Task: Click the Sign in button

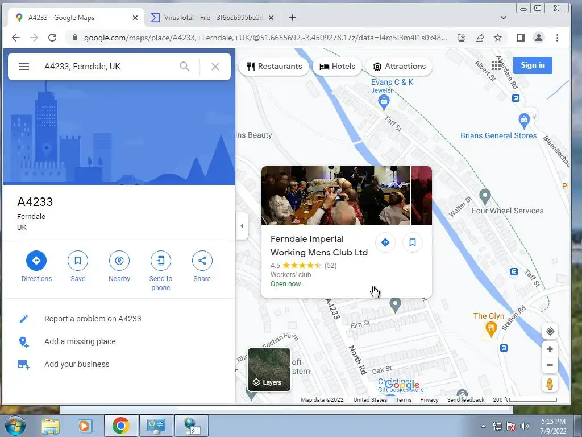Action: click(533, 65)
